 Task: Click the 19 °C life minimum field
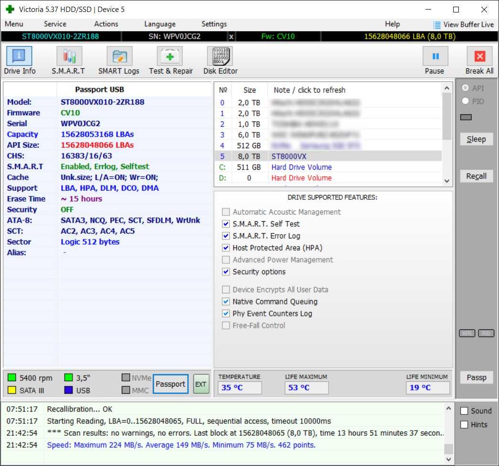428,388
